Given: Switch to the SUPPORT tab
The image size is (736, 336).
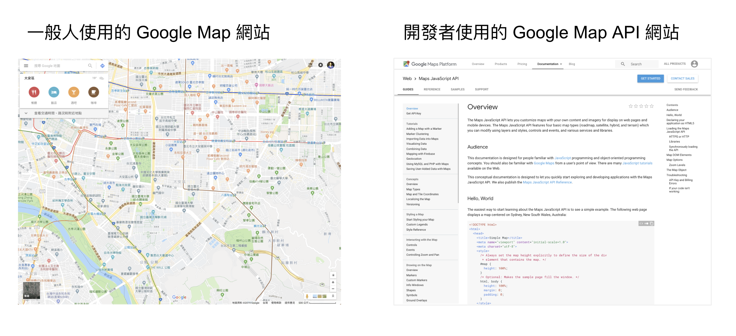Looking at the screenshot, I should pyautogui.click(x=481, y=89).
